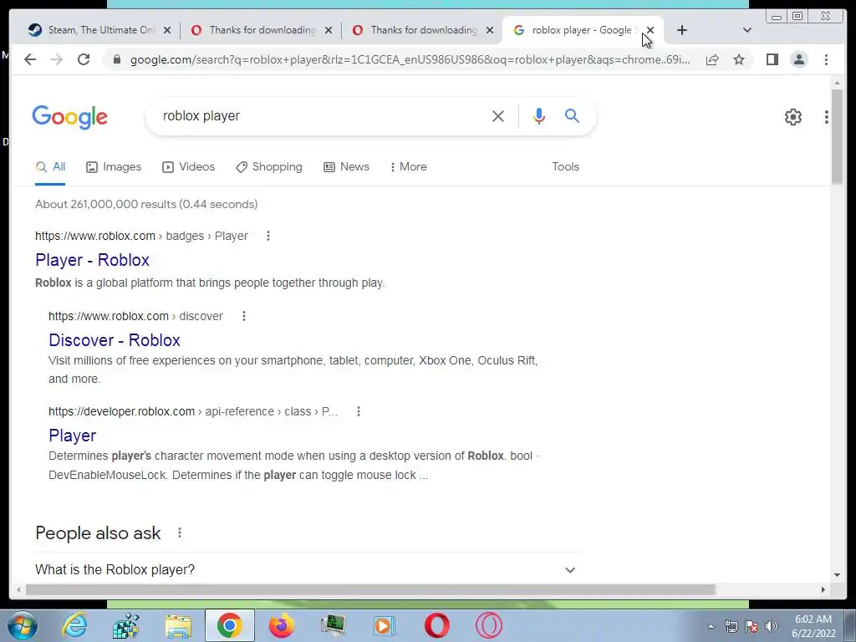Click the roblox.com badges Player URL
856x642 pixels.
tap(141, 236)
